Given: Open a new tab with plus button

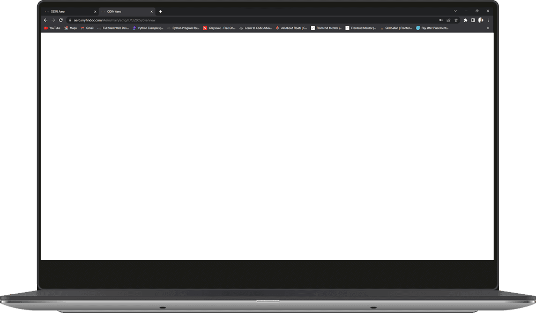Looking at the screenshot, I should coord(160,11).
